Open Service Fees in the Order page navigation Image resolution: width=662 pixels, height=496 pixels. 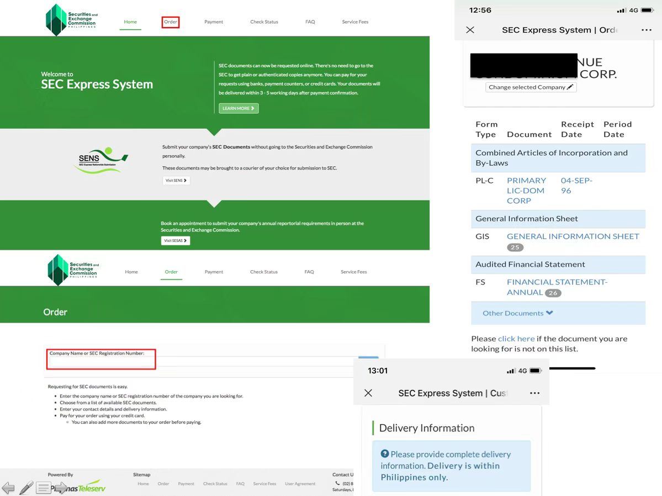click(x=354, y=272)
